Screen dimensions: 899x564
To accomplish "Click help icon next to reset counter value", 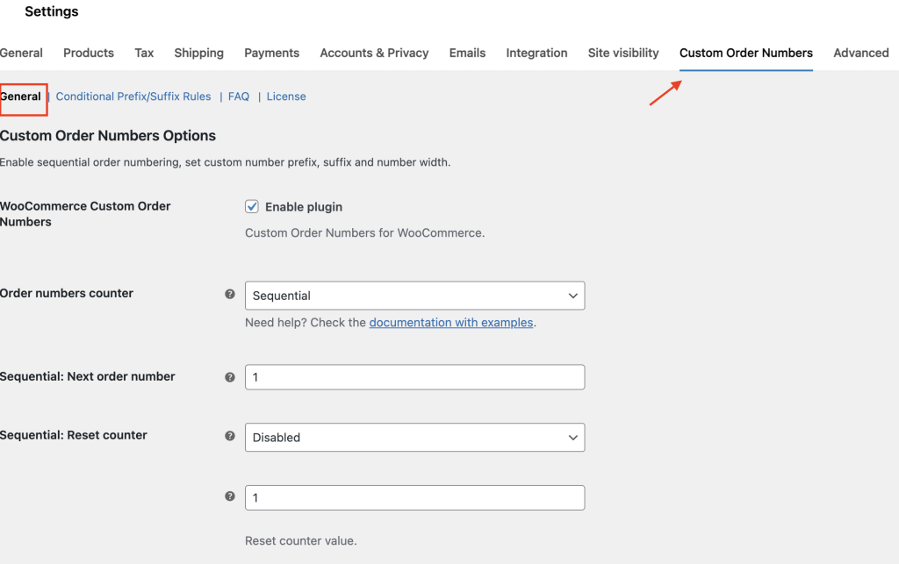I will [230, 497].
